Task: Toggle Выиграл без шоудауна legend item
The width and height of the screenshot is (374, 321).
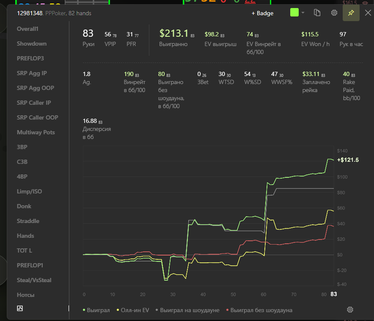Action: click(x=259, y=310)
